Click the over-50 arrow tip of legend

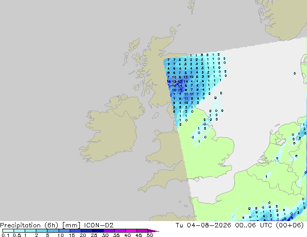coord(153,231)
